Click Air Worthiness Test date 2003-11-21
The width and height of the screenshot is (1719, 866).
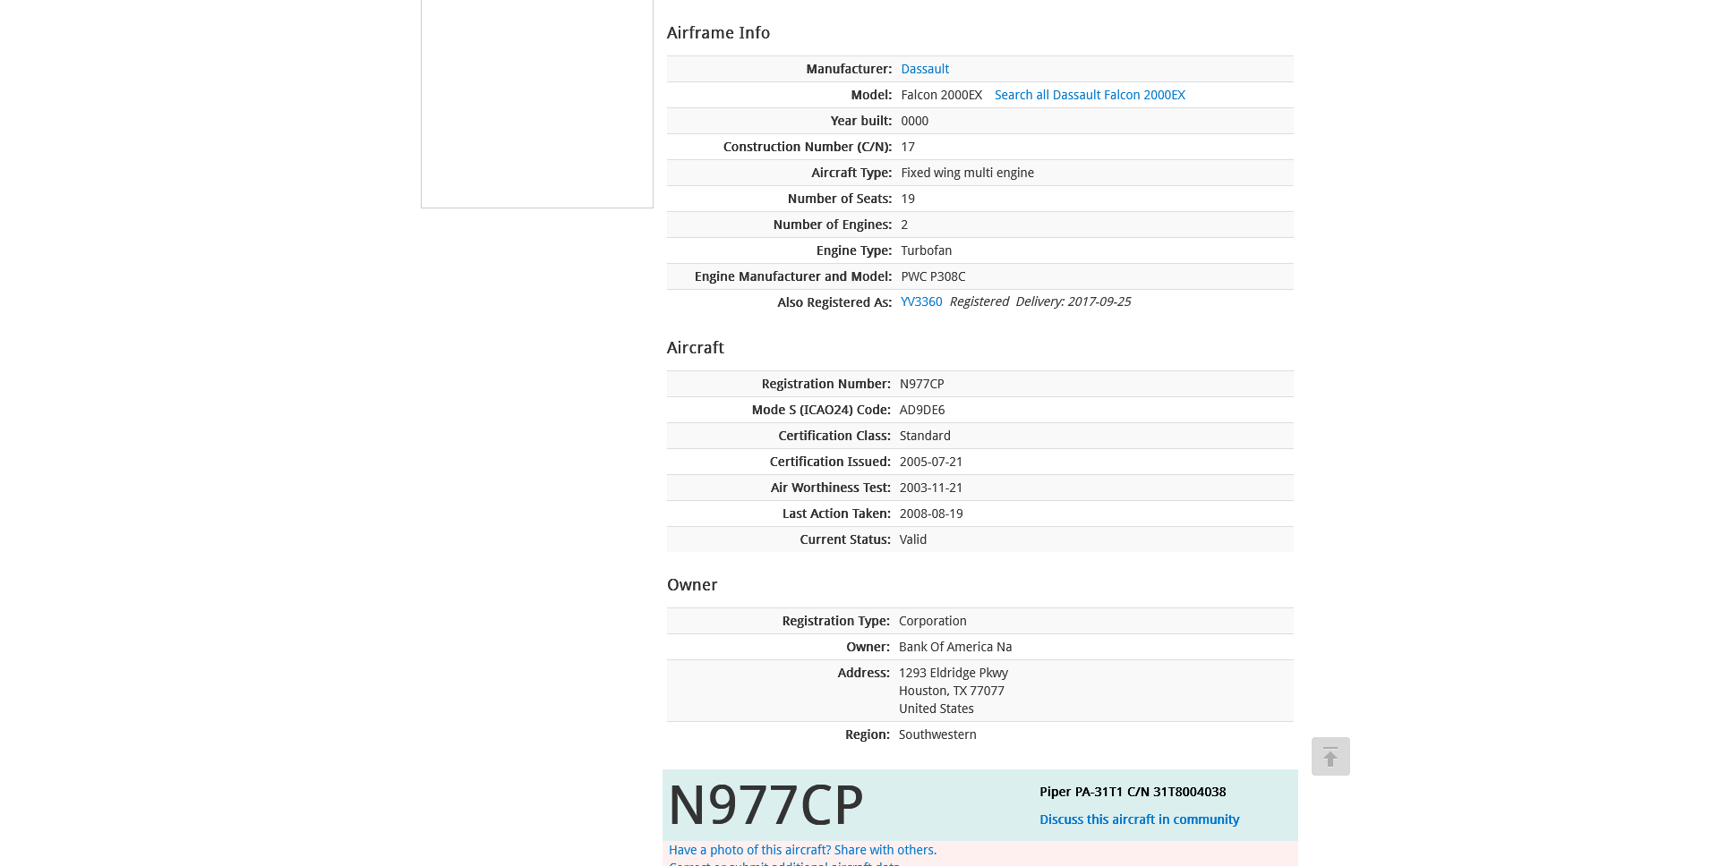[x=931, y=488]
